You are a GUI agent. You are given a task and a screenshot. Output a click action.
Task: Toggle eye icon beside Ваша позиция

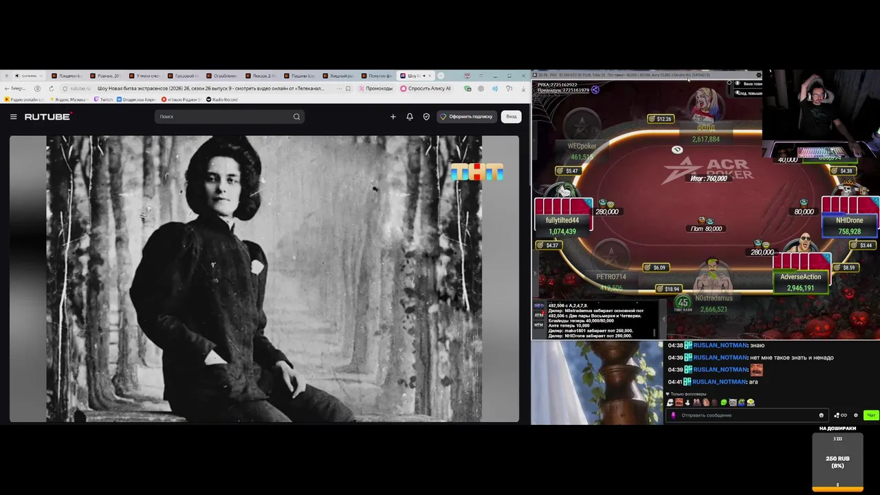[x=738, y=84]
